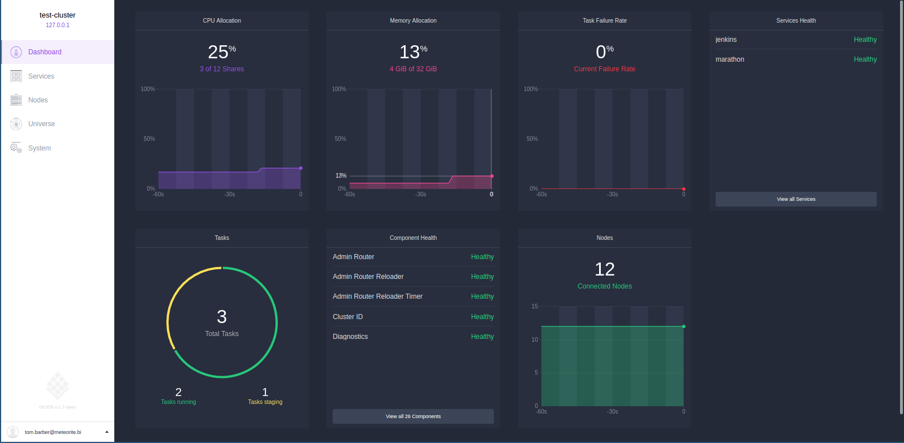Click the marathon Healthy status
The height and width of the screenshot is (443, 904).
click(x=866, y=59)
